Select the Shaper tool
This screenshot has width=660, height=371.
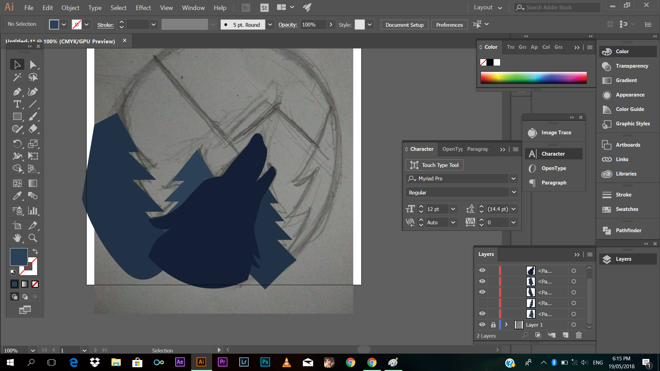pyautogui.click(x=17, y=129)
